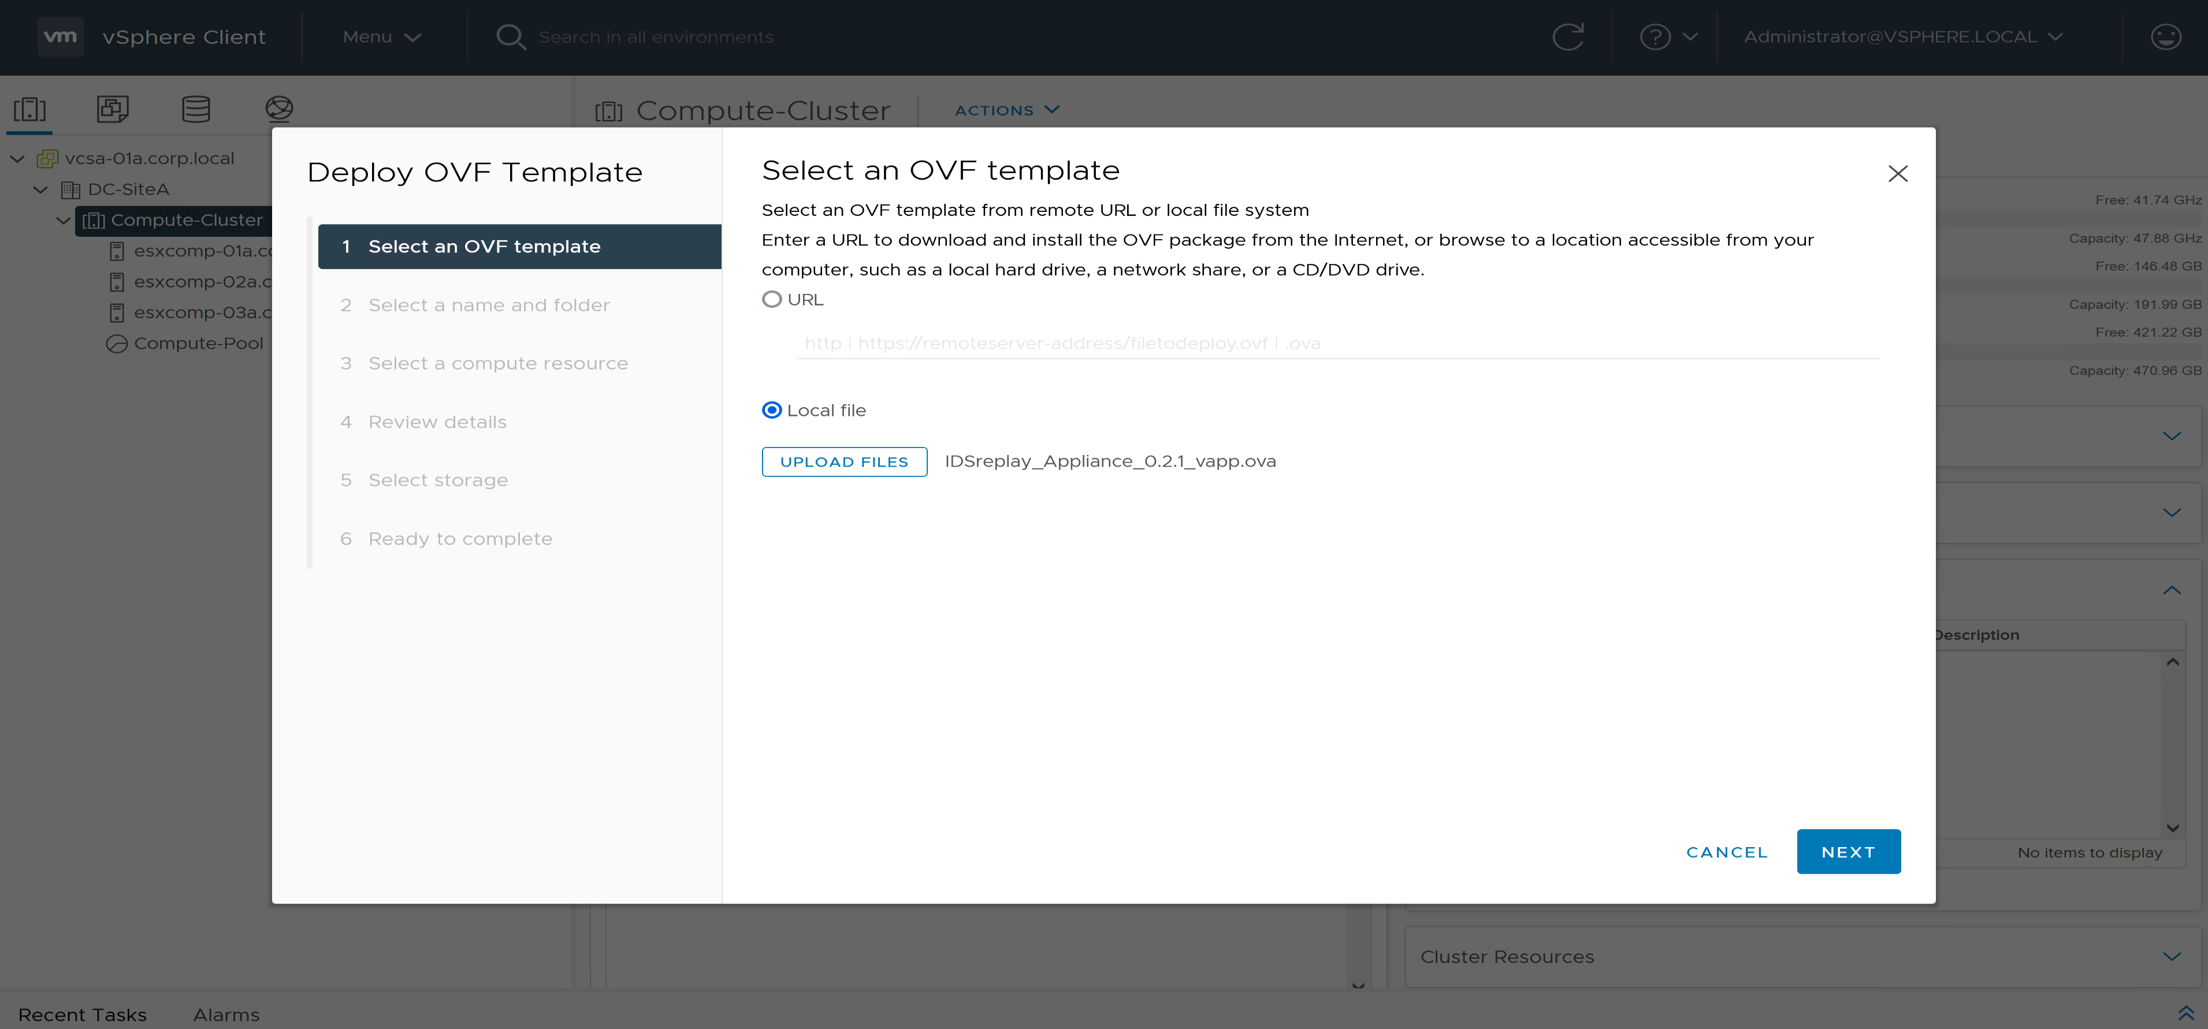2208x1029 pixels.
Task: Go to step 5 Select storage
Action: coord(424,480)
